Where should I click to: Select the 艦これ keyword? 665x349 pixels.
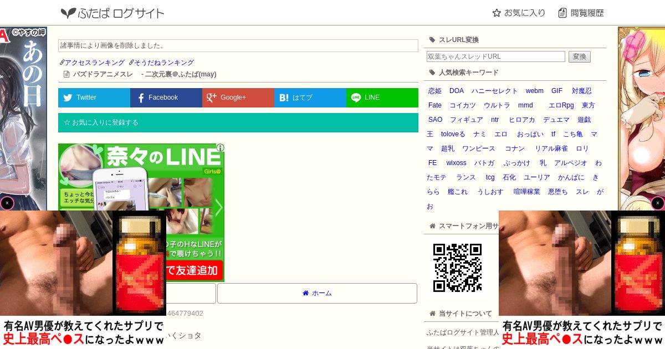coord(458,192)
